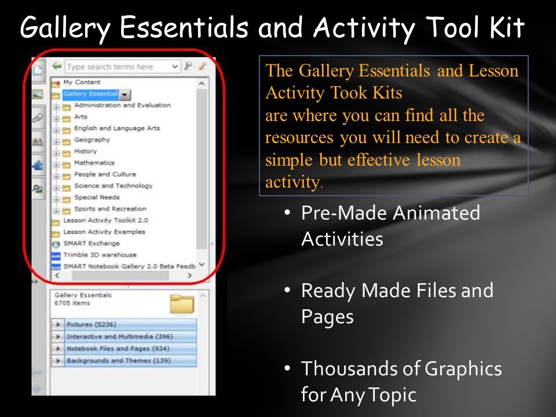Click the horizontal scrollbar thumb
Viewport: 556px width, 417px height.
(x=120, y=276)
